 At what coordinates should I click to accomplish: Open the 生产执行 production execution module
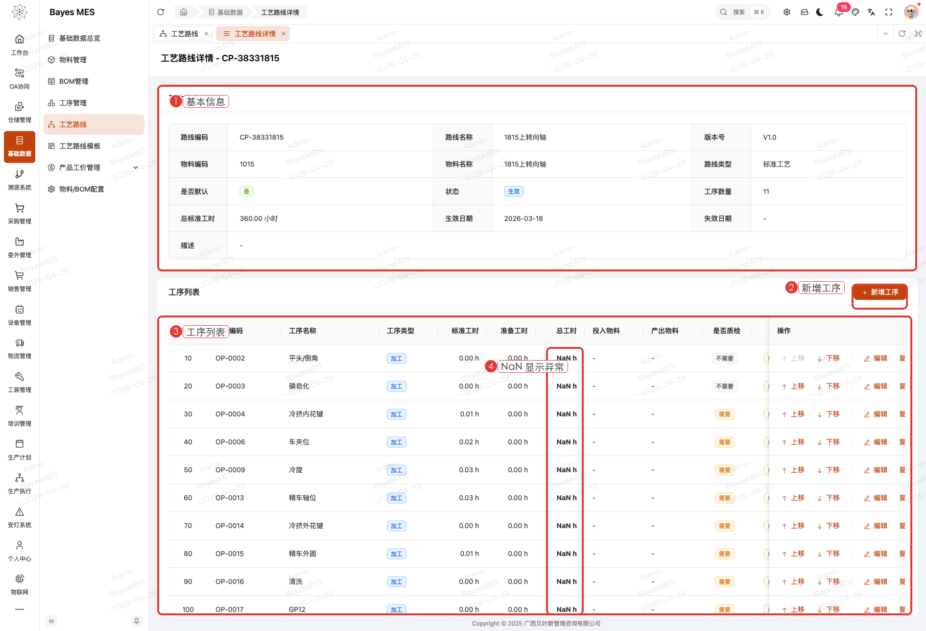click(20, 484)
